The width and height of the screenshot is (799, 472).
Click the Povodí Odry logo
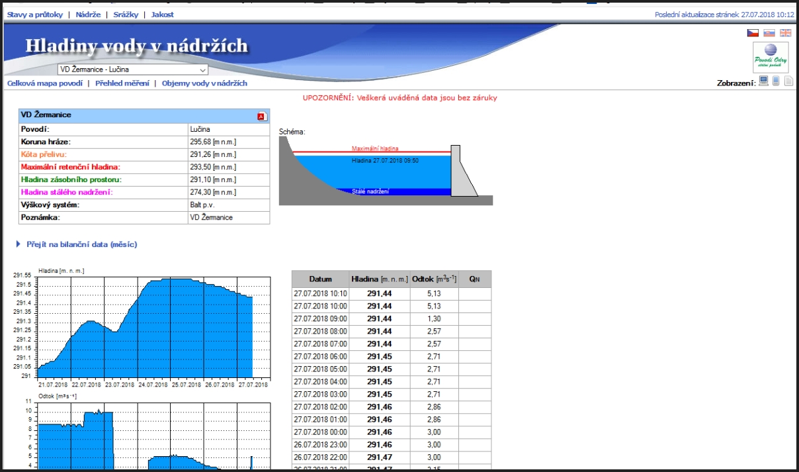(x=771, y=58)
